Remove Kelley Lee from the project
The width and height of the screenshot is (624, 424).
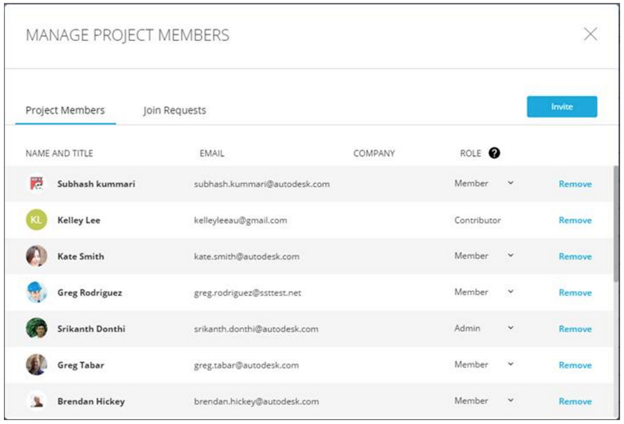coord(575,220)
